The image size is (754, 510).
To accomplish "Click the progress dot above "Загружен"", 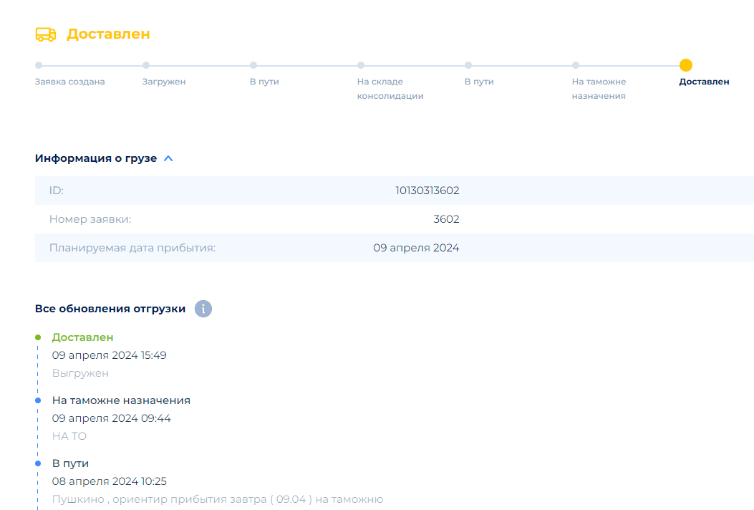I will [146, 65].
